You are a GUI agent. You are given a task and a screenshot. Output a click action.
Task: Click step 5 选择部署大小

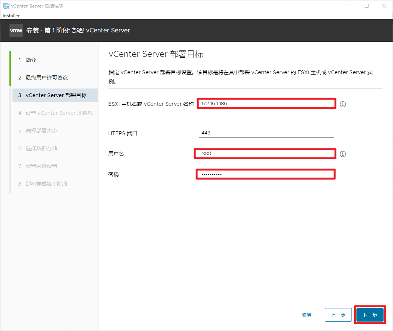pos(41,131)
